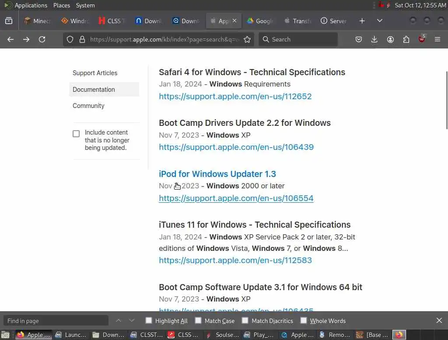Open the list all tabs chevron
The height and width of the screenshot is (340, 448).
click(x=380, y=21)
